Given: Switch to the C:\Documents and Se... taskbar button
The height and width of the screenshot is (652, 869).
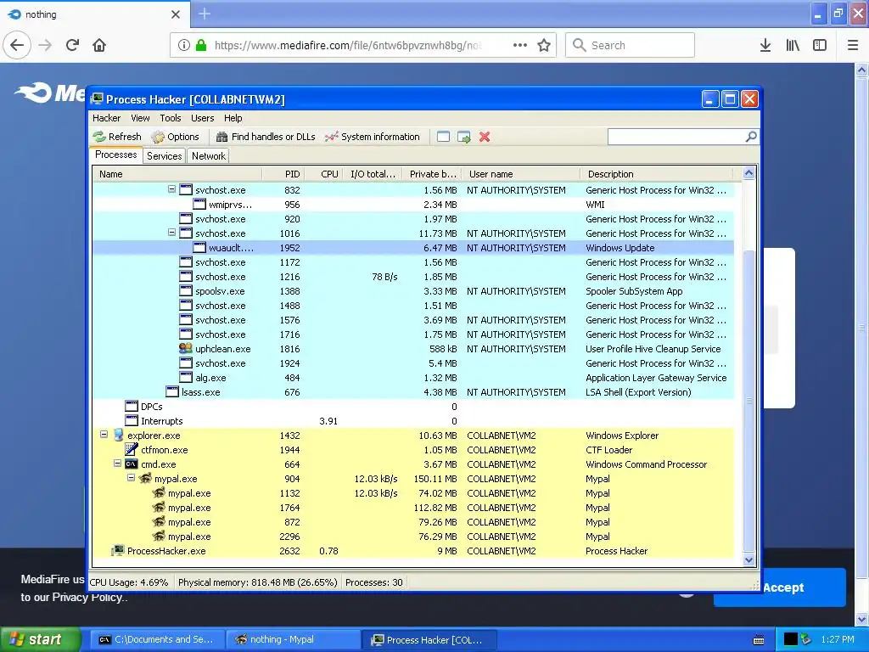Looking at the screenshot, I should 157,639.
